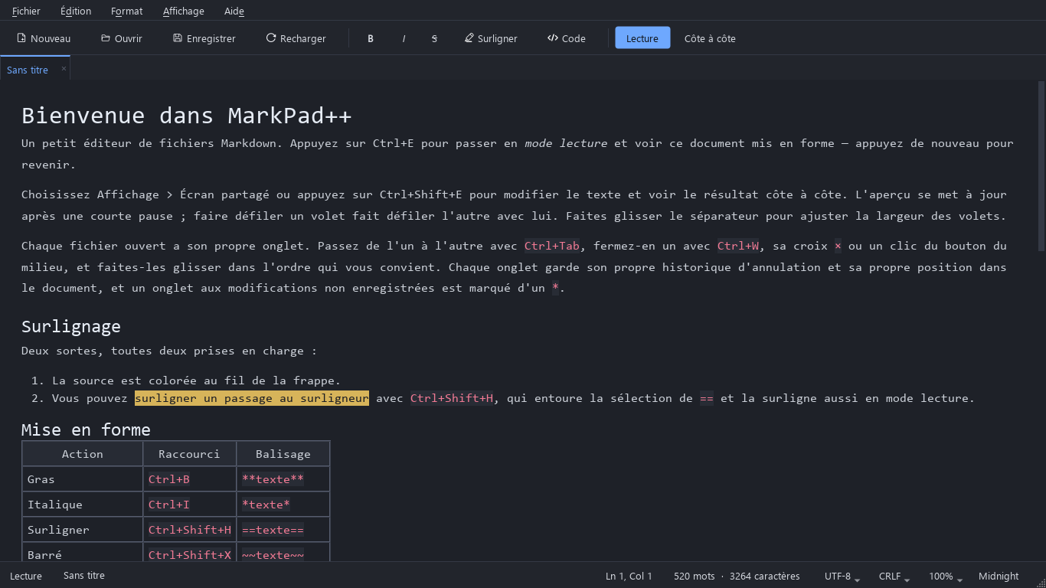Open the Aide menu
The height and width of the screenshot is (588, 1046).
234,11
